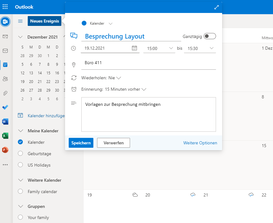Click the repeat arrows icon
The width and height of the screenshot is (273, 223).
[74, 78]
